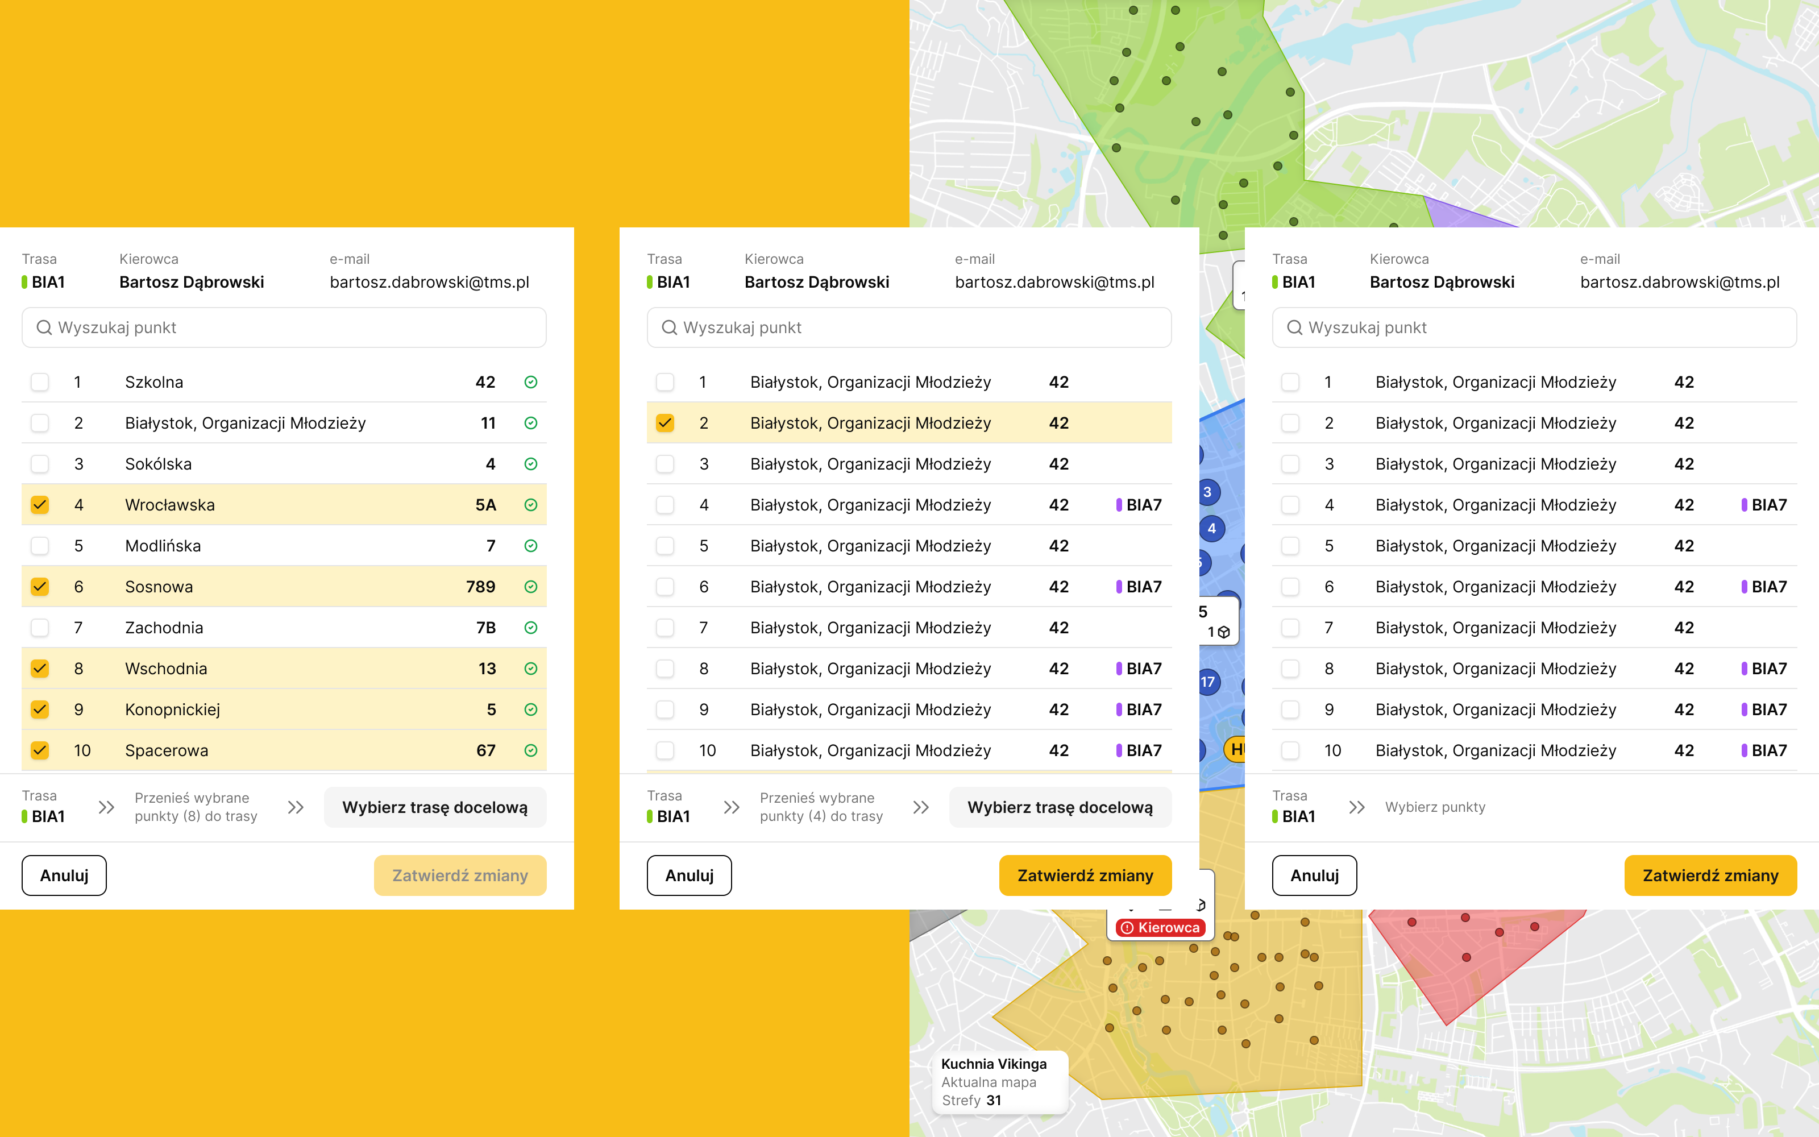Click row 7 address in right panel

1496,628
